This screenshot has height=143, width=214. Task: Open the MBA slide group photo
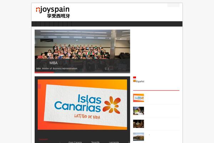(x=82, y=51)
